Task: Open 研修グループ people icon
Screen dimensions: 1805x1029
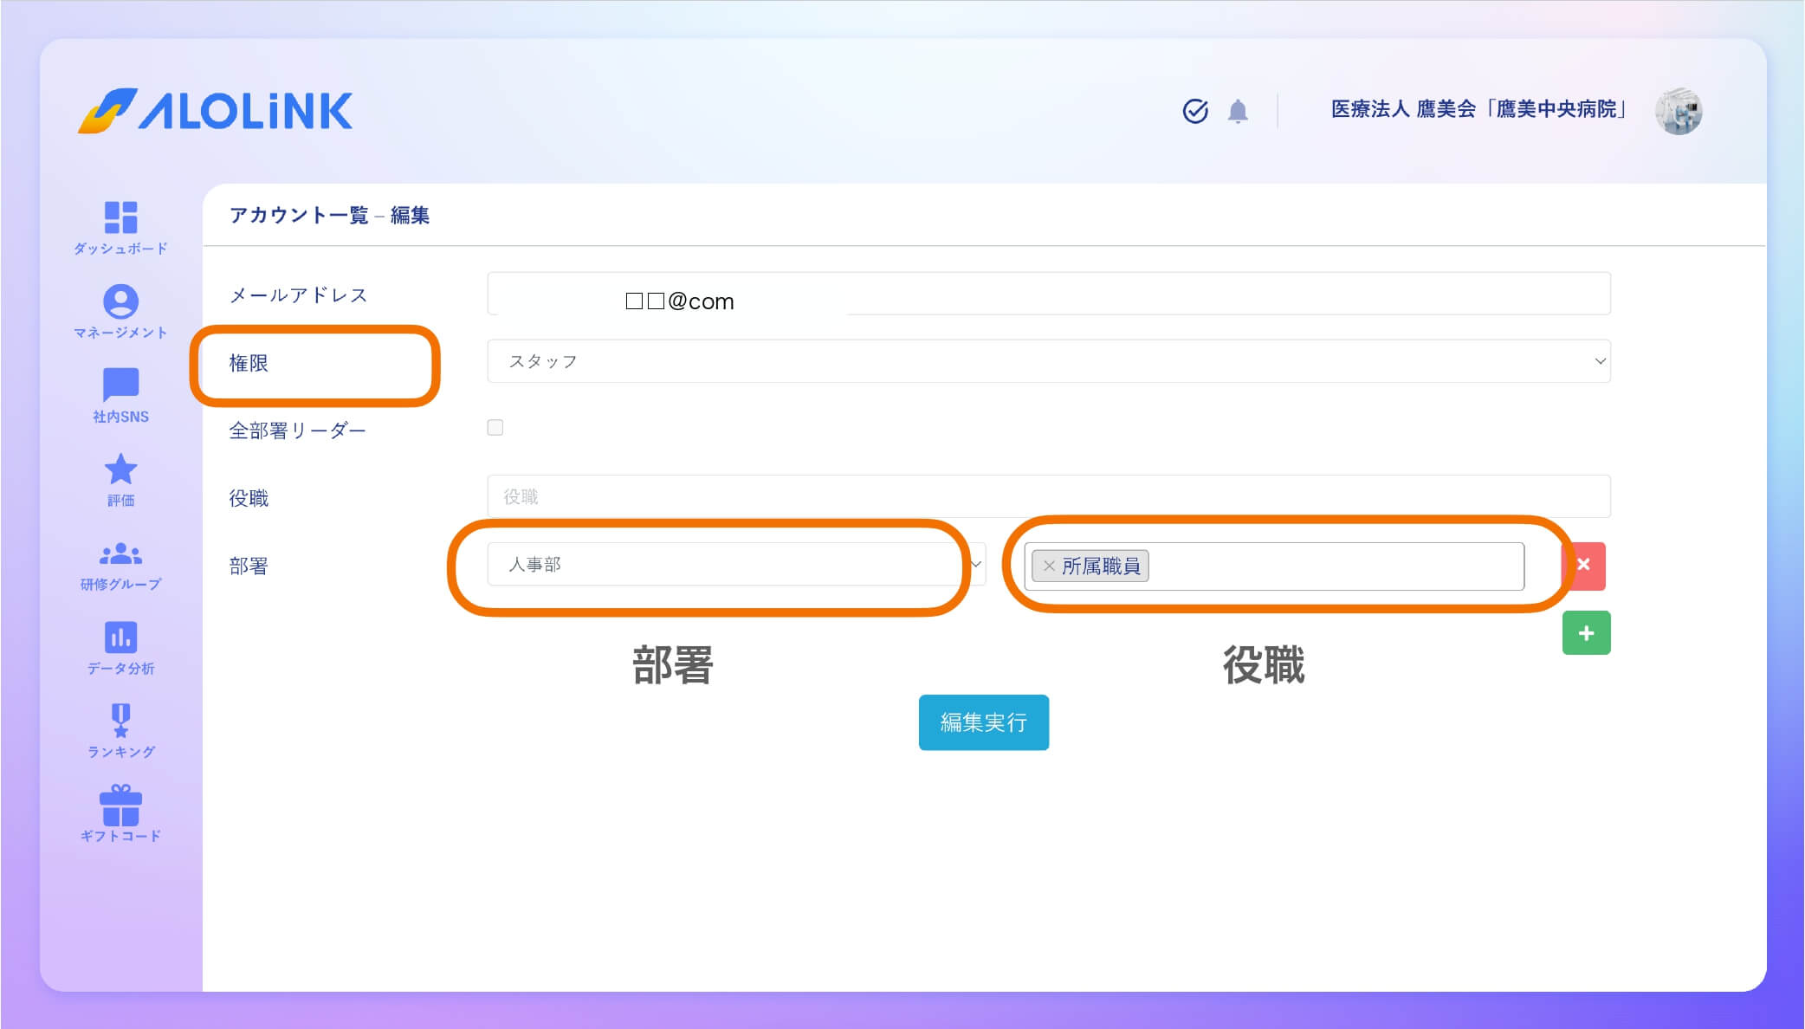Action: 120,553
